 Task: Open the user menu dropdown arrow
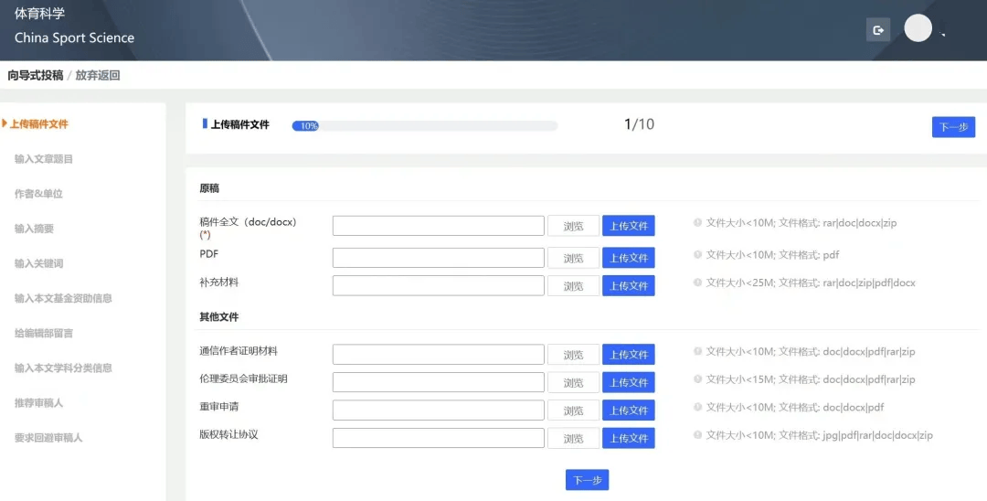(x=943, y=35)
